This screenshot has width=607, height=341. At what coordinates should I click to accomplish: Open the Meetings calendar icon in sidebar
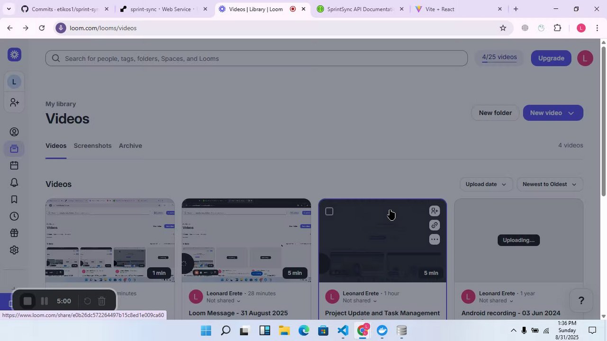point(14,166)
